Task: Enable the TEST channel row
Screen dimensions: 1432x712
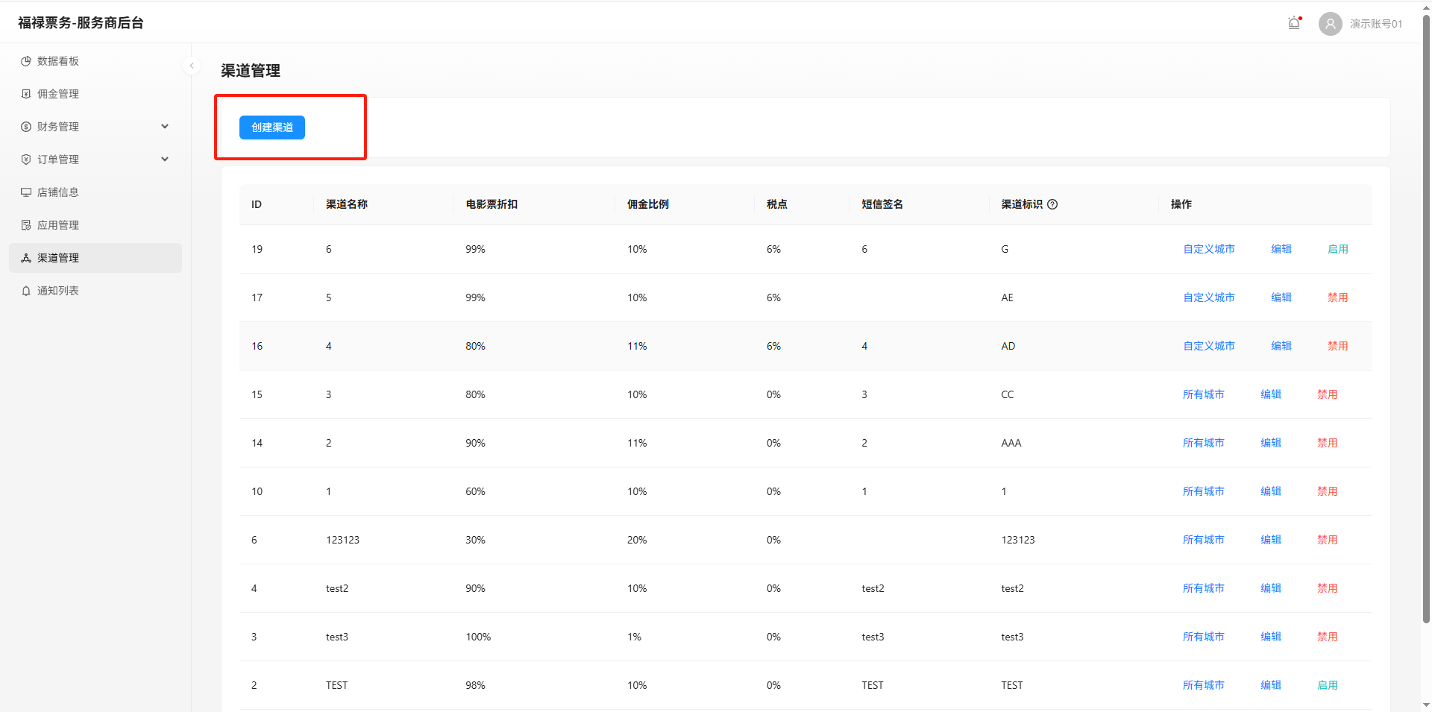Action: (1327, 685)
